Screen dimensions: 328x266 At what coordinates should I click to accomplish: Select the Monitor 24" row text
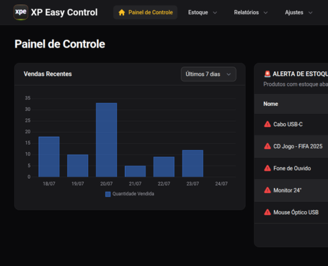(x=287, y=191)
